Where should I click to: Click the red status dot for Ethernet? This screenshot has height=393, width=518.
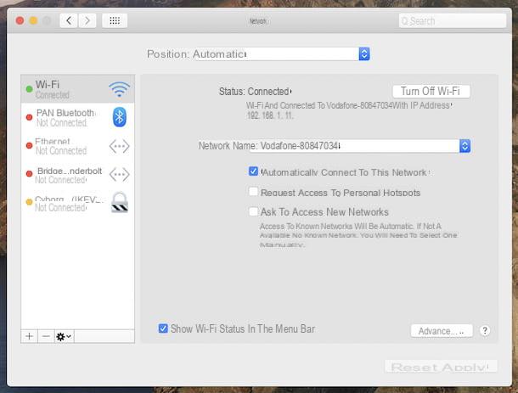pos(29,145)
